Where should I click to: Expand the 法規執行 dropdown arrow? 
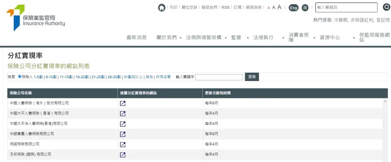pyautogui.click(x=283, y=38)
